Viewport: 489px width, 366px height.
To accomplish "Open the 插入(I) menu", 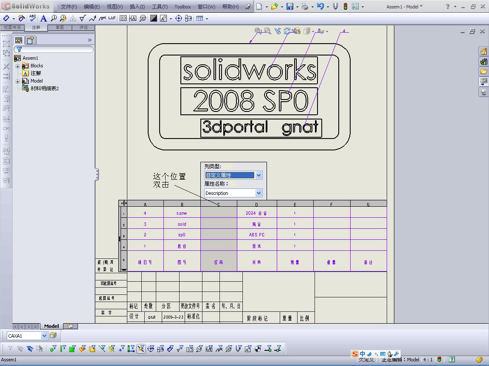I will pos(137,6).
